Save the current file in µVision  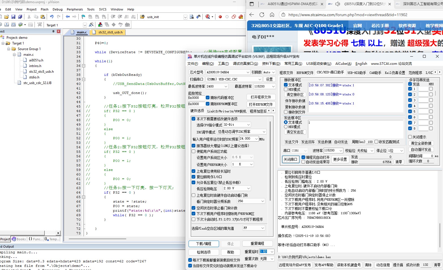click(13, 17)
